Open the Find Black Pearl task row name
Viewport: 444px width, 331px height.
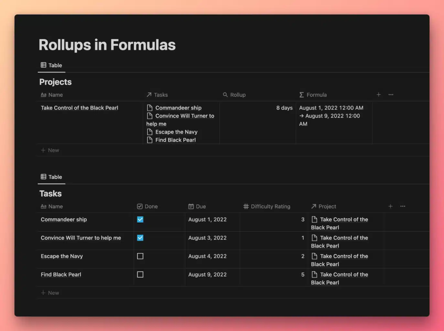click(61, 275)
